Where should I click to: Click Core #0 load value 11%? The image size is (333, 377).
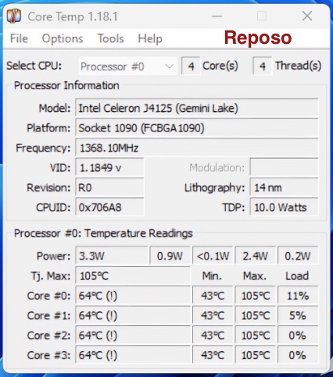pos(298,296)
